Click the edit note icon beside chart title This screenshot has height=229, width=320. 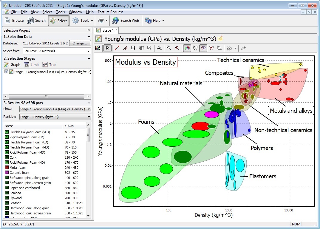(220, 38)
